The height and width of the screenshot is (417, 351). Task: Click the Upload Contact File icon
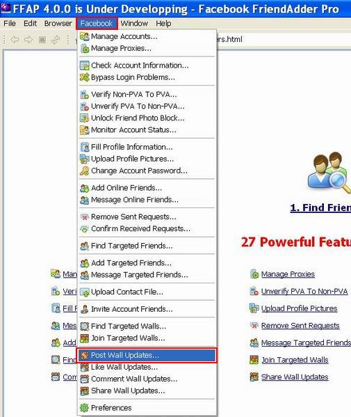click(x=84, y=292)
